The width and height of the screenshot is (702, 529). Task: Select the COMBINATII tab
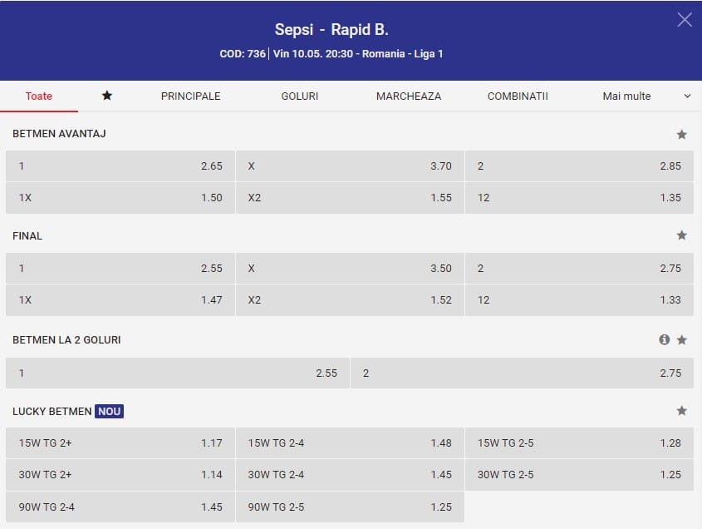click(518, 96)
